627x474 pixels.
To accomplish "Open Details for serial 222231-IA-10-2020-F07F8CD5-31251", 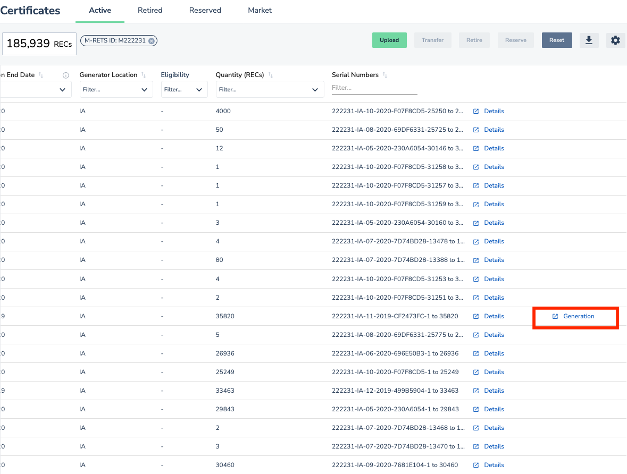I will [x=494, y=298].
